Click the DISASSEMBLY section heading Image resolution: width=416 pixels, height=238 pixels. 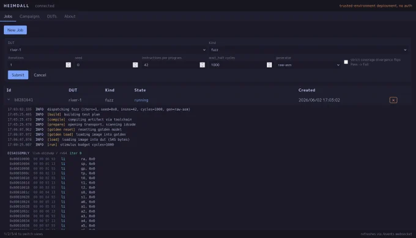pyautogui.click(x=18, y=153)
